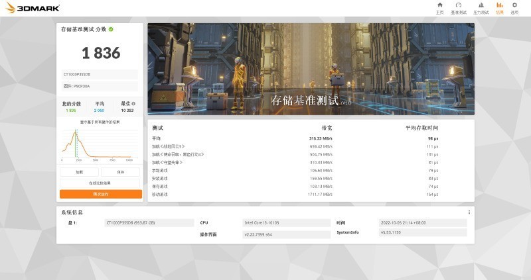This screenshot has width=531, height=280.
Task: Click the score distribution chart
Action: (100, 144)
